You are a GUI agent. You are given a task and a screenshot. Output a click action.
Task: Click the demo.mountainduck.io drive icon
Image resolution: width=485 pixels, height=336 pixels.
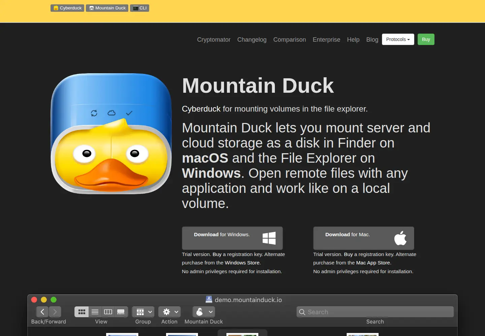[x=209, y=299]
